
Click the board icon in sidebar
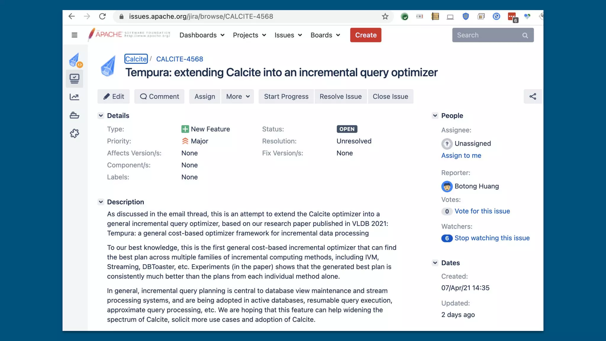click(x=75, y=79)
